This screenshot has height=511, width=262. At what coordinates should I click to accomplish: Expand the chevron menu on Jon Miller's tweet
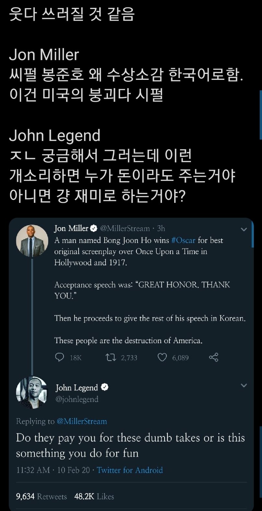click(x=244, y=229)
